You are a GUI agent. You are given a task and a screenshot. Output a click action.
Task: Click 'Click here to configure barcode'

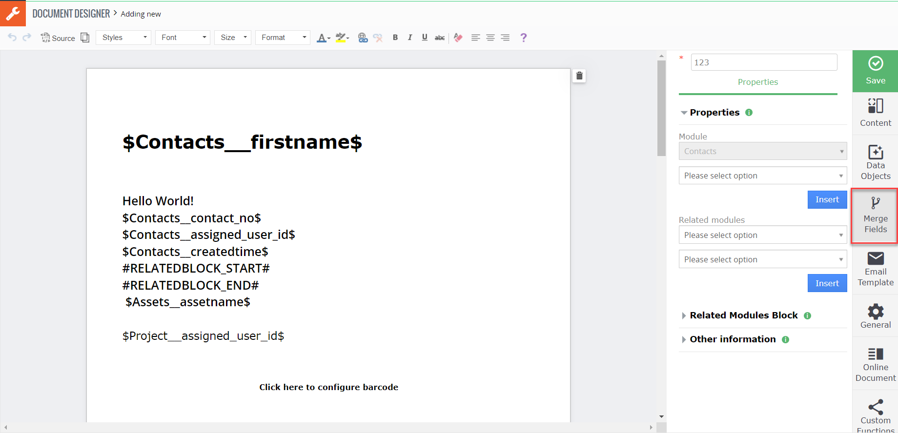[329, 387]
